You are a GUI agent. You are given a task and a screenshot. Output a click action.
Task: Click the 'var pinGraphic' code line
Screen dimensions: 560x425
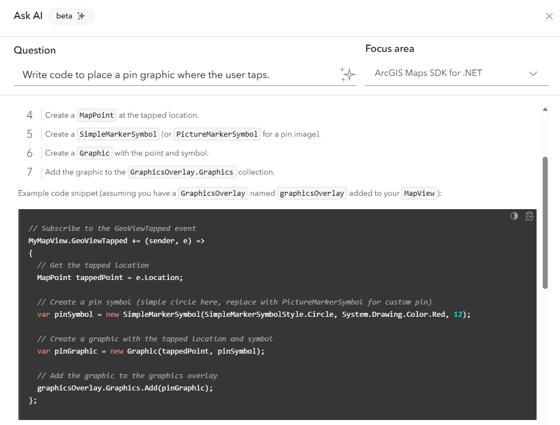point(151,351)
